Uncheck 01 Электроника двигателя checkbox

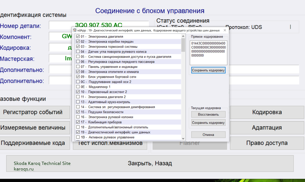(78, 37)
